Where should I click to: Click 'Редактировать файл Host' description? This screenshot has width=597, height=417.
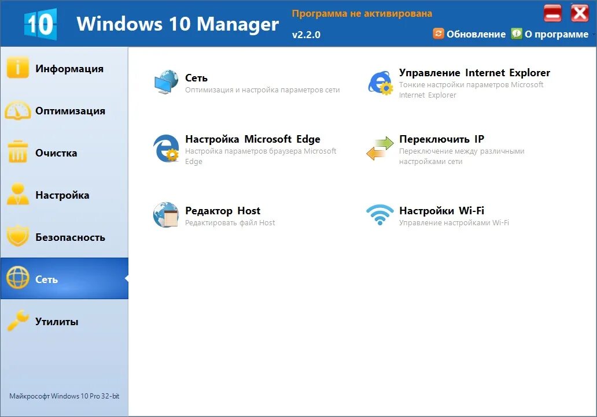pyautogui.click(x=230, y=223)
